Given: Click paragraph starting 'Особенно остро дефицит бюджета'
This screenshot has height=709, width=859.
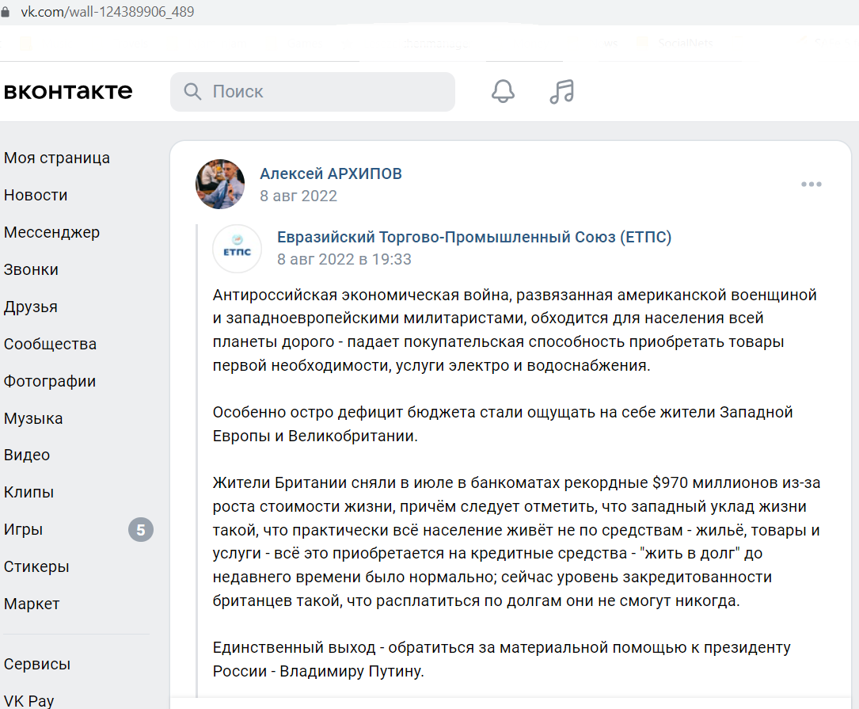Looking at the screenshot, I should [x=503, y=424].
